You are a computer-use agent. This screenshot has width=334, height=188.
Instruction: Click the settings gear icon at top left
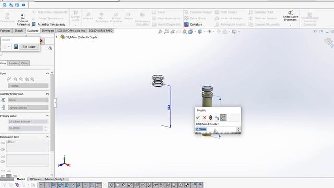coord(23,5)
